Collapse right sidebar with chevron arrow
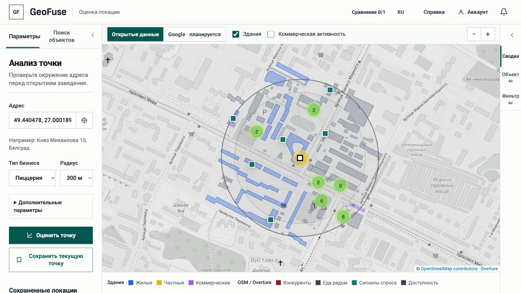The height and width of the screenshot is (293, 521). pos(512,35)
